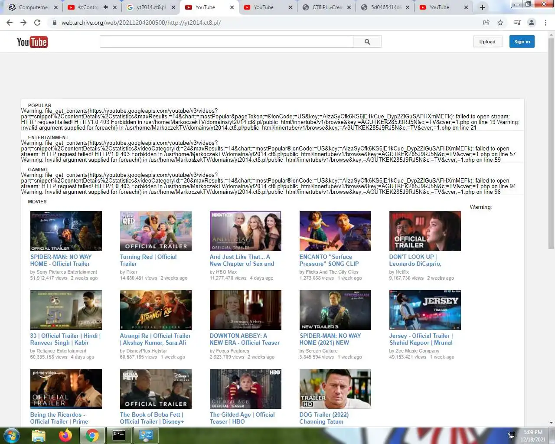Click the GAMING section heading
Image resolution: width=555 pixels, height=444 pixels.
coord(38,170)
